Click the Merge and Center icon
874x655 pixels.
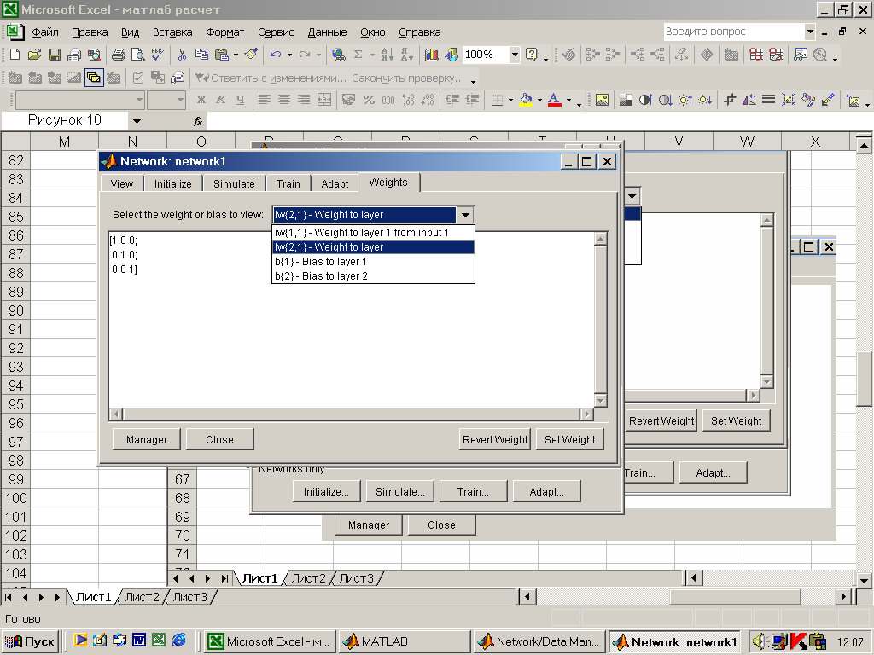point(324,100)
